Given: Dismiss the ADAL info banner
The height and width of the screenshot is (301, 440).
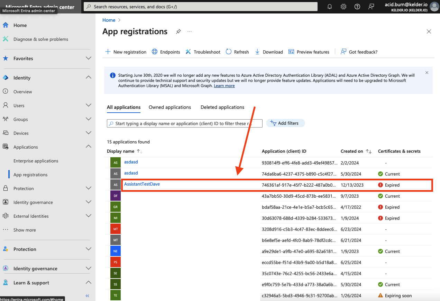Looking at the screenshot, I should (x=427, y=73).
